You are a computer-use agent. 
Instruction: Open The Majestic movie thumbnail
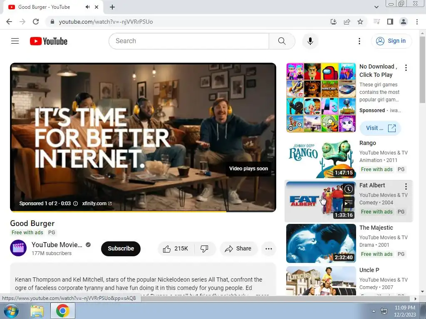pos(321,243)
